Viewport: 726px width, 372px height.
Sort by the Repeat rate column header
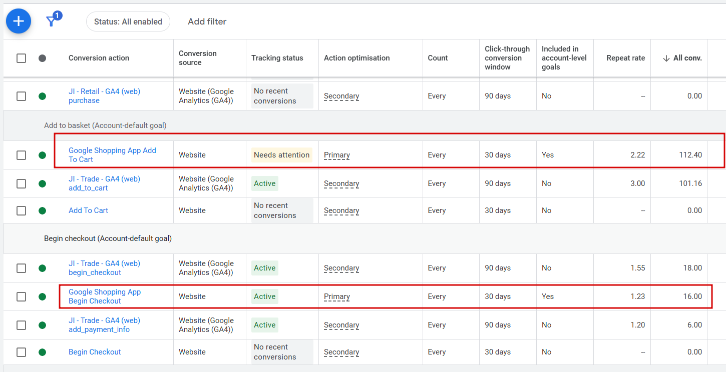click(x=625, y=58)
